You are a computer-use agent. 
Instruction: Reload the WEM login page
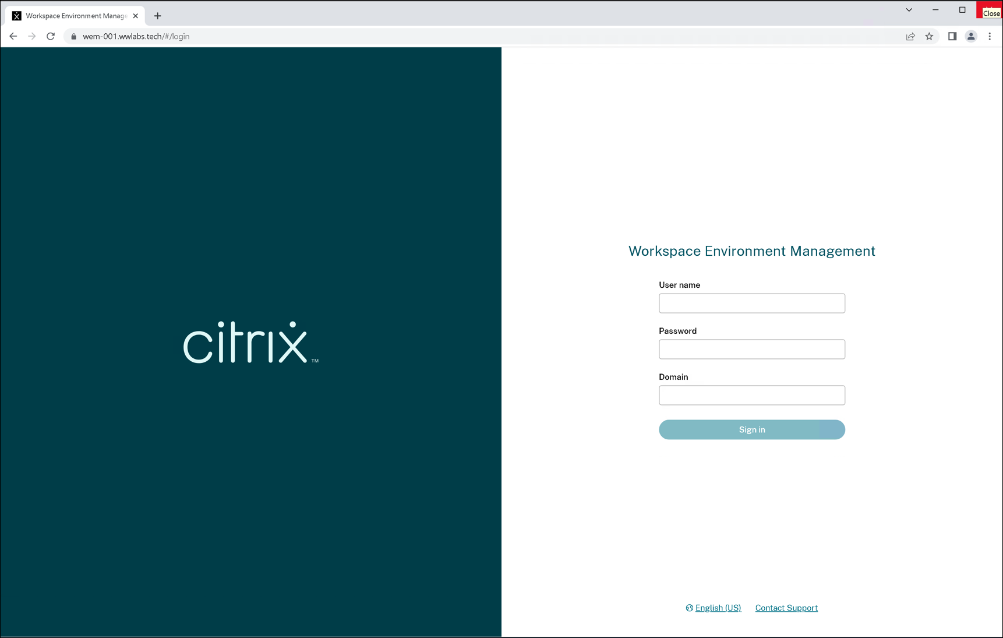coord(51,36)
